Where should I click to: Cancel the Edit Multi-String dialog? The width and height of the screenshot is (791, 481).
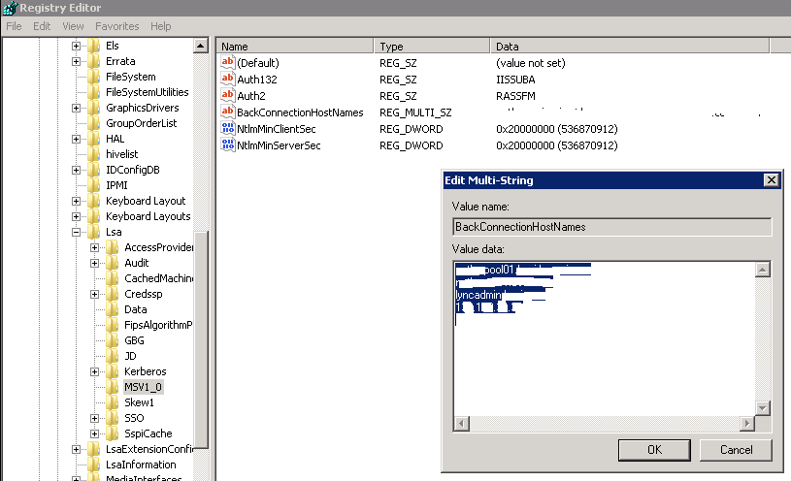click(x=737, y=450)
